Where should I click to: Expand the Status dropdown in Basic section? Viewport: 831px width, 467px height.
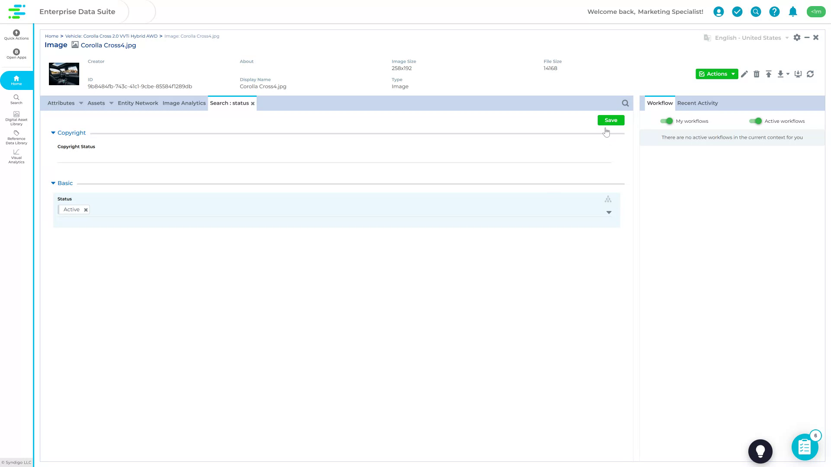609,212
